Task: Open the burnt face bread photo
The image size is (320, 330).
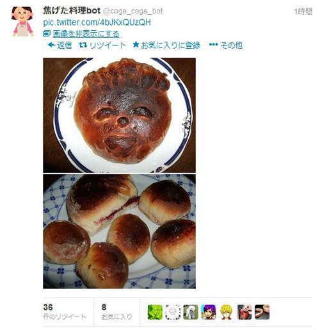Action: 119,115
